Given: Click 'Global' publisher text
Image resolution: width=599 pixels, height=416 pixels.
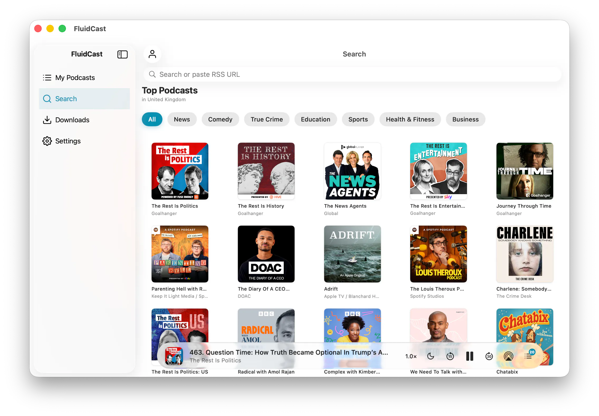Looking at the screenshot, I should 331,213.
